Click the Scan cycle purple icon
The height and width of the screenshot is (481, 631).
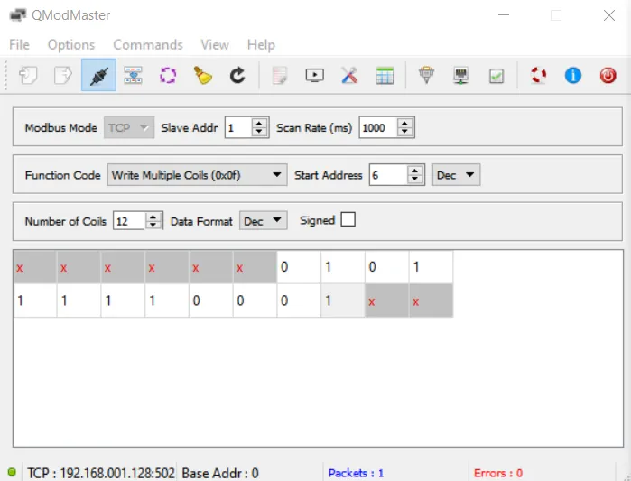pyautogui.click(x=168, y=76)
